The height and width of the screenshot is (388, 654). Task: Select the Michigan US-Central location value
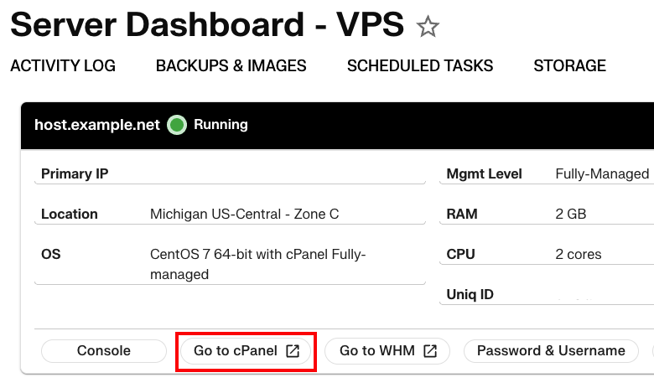click(x=244, y=215)
